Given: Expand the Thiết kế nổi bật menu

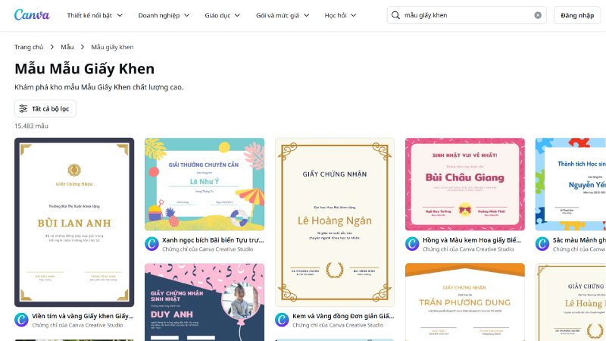Looking at the screenshot, I should pos(95,15).
